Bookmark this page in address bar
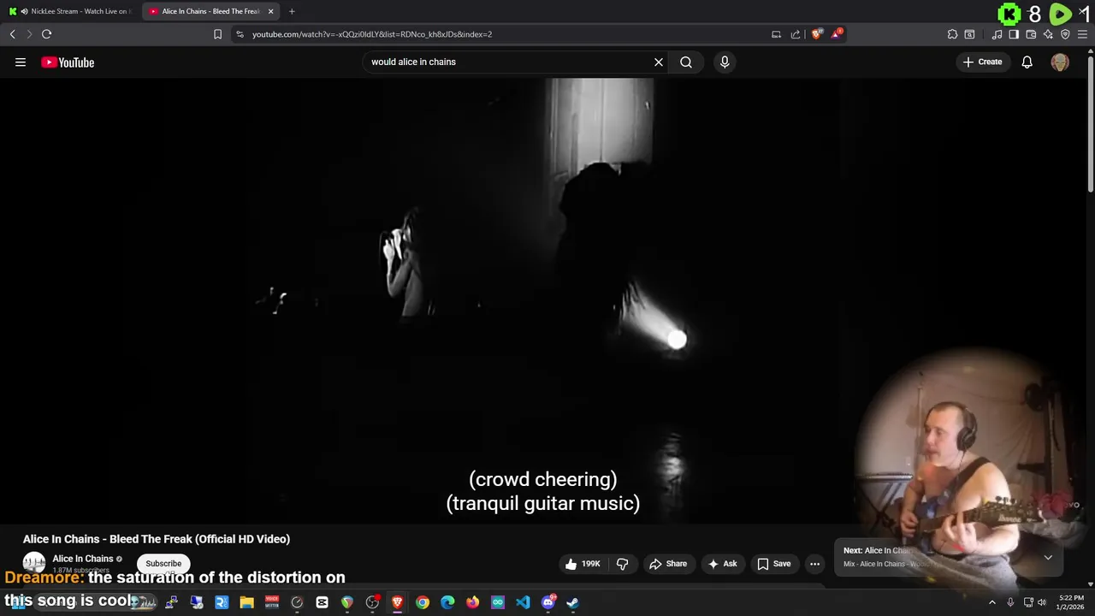This screenshot has width=1095, height=616. tap(217, 34)
